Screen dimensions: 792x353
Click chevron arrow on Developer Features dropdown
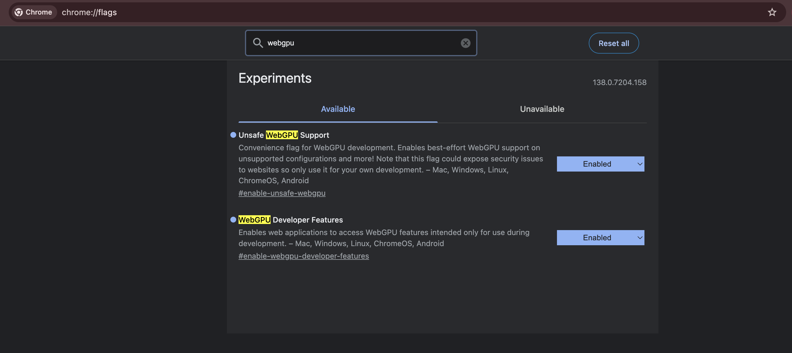[x=639, y=238]
